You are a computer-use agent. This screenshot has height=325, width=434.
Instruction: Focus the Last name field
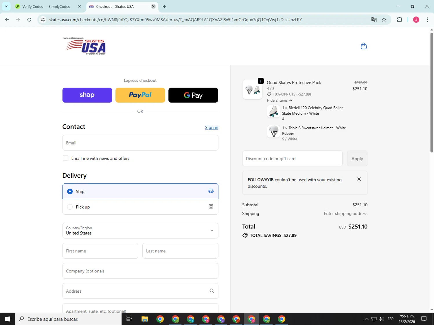pos(180,251)
